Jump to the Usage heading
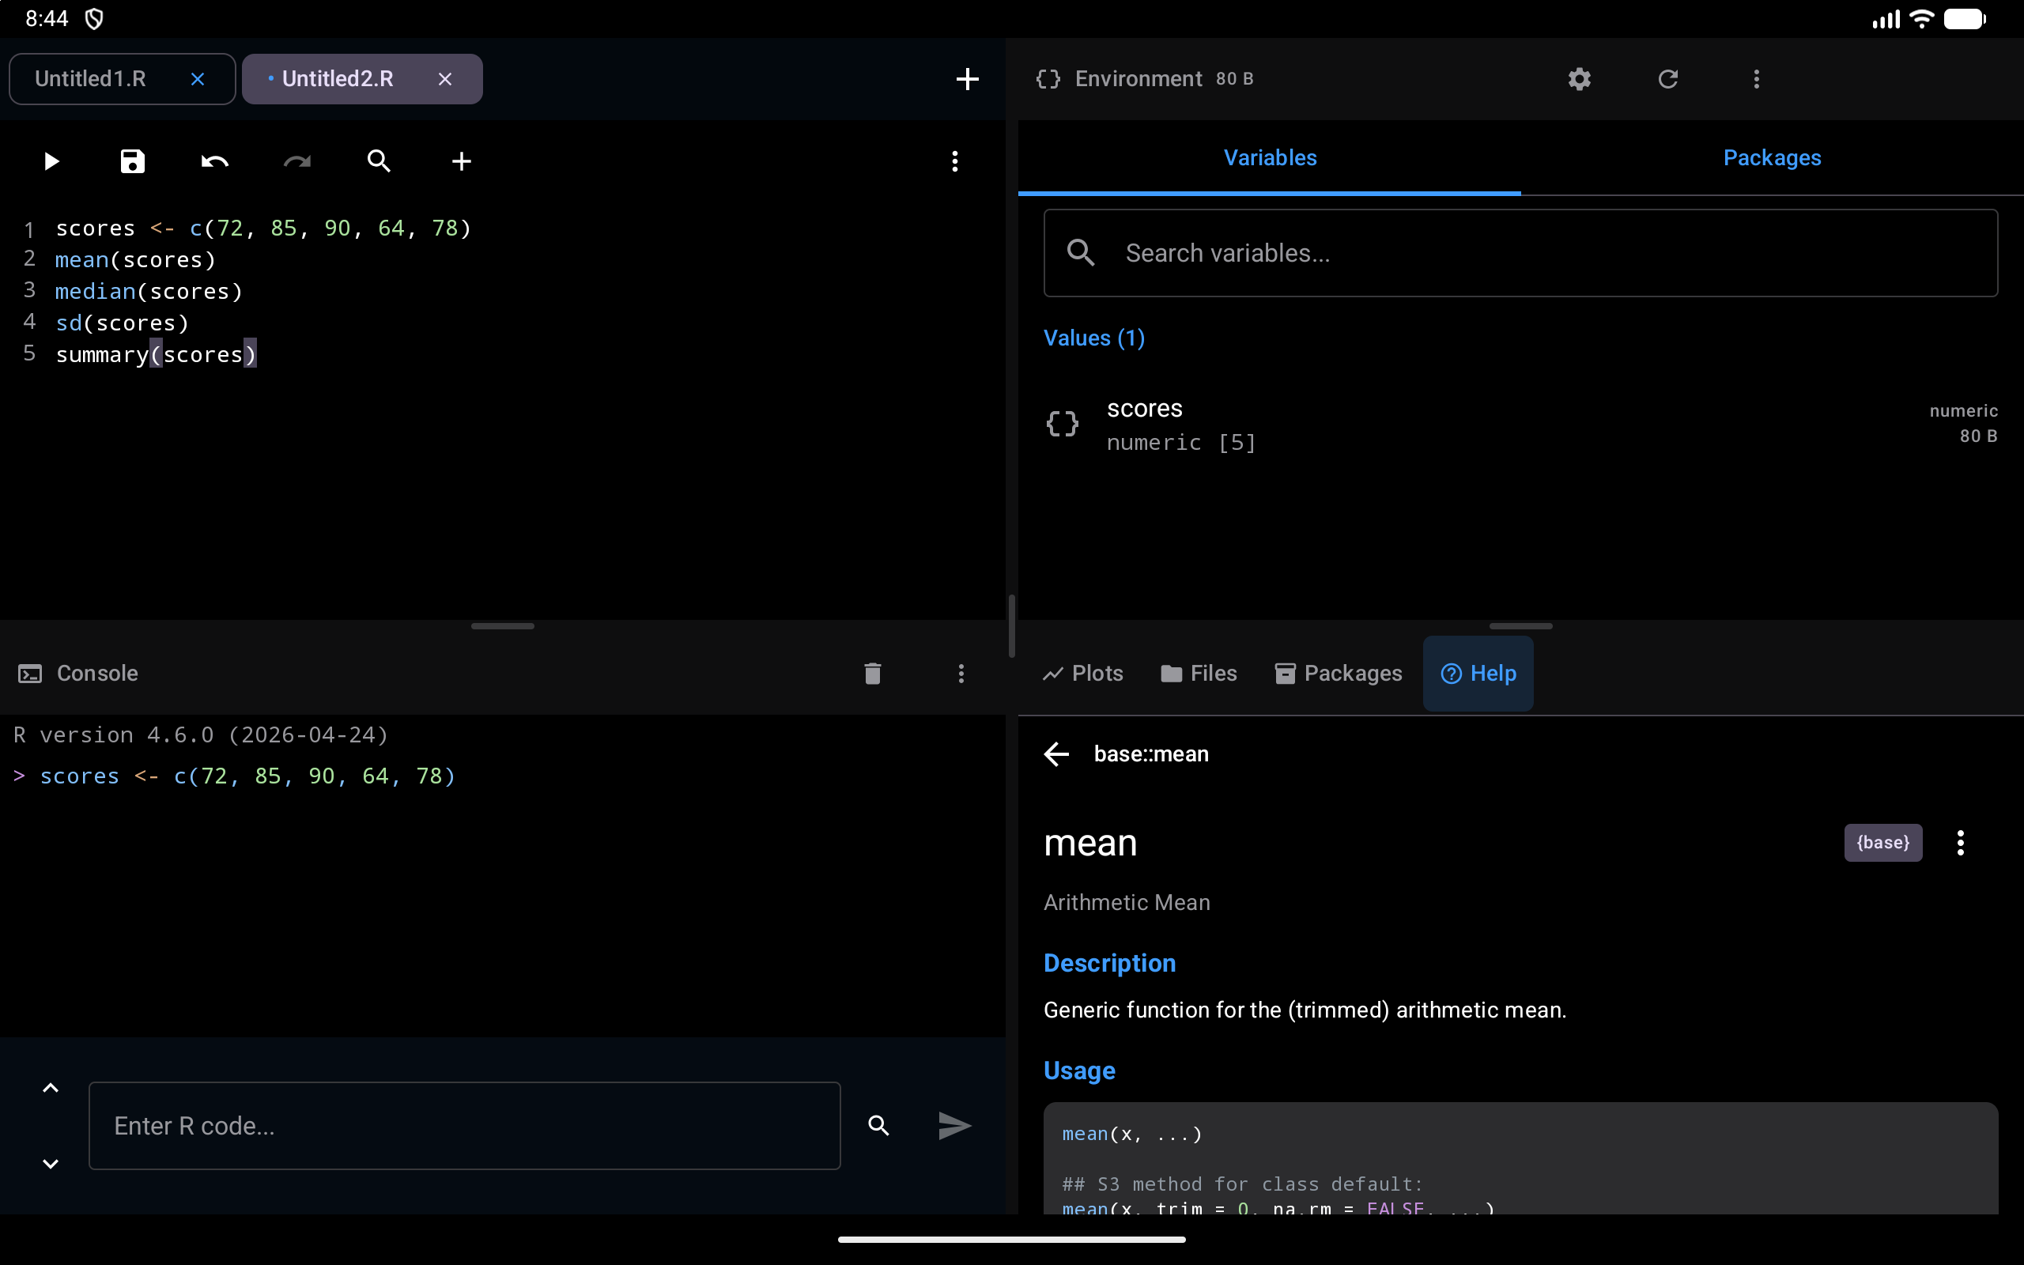This screenshot has width=2024, height=1265. [1080, 1071]
